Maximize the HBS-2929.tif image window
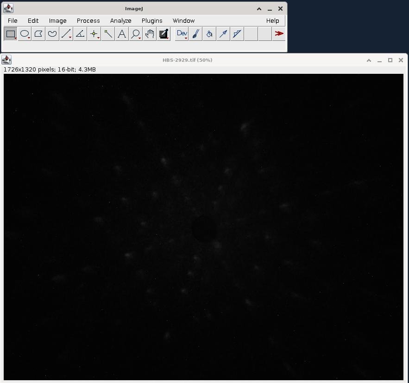 pyautogui.click(x=390, y=60)
